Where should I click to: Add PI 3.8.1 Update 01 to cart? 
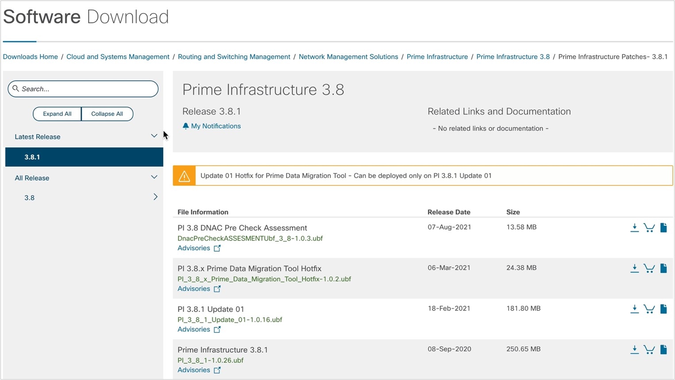(649, 309)
